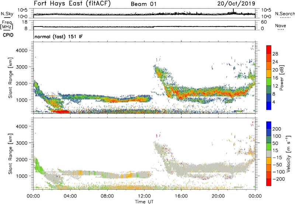Click the '2000' tick on the power panel
This screenshot has width=295, height=204.
coord(21,83)
